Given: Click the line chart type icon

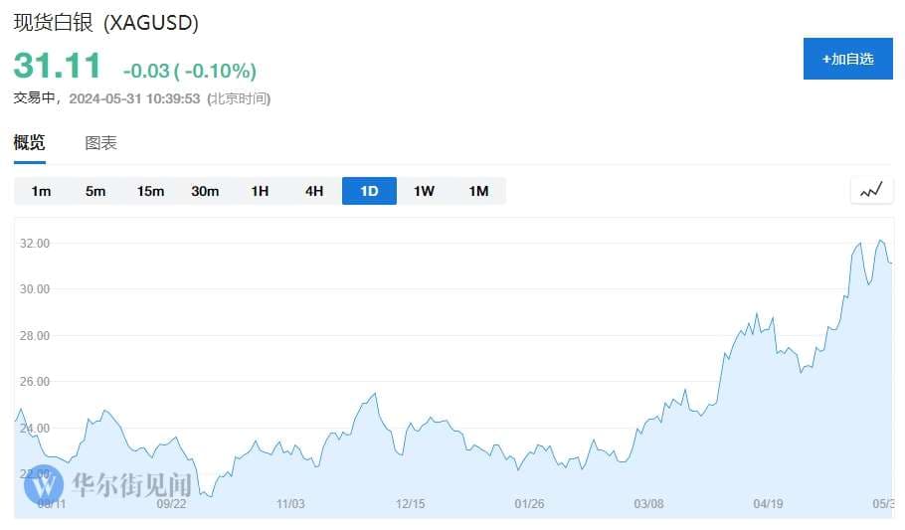Looking at the screenshot, I should (x=871, y=191).
